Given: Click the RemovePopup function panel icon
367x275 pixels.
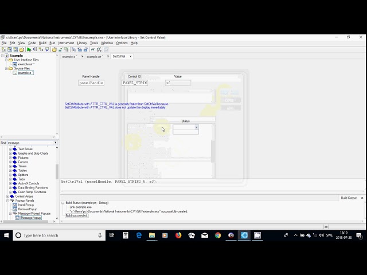Looking at the screenshot, I should point(14,209).
